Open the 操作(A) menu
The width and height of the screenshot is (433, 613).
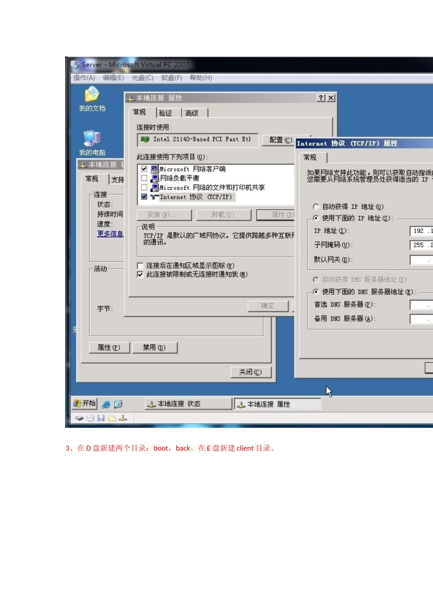click(84, 78)
